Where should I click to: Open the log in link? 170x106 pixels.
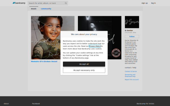click(x=153, y=3)
